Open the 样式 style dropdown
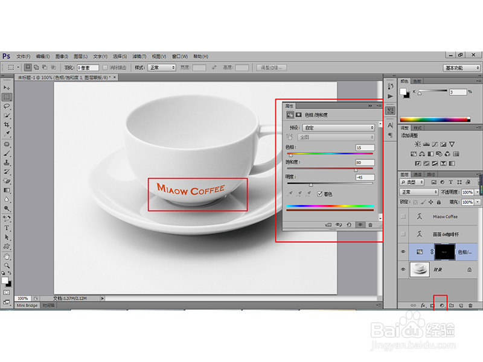 162,68
